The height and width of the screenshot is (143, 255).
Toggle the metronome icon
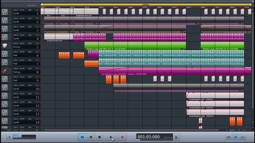[x=176, y=137]
